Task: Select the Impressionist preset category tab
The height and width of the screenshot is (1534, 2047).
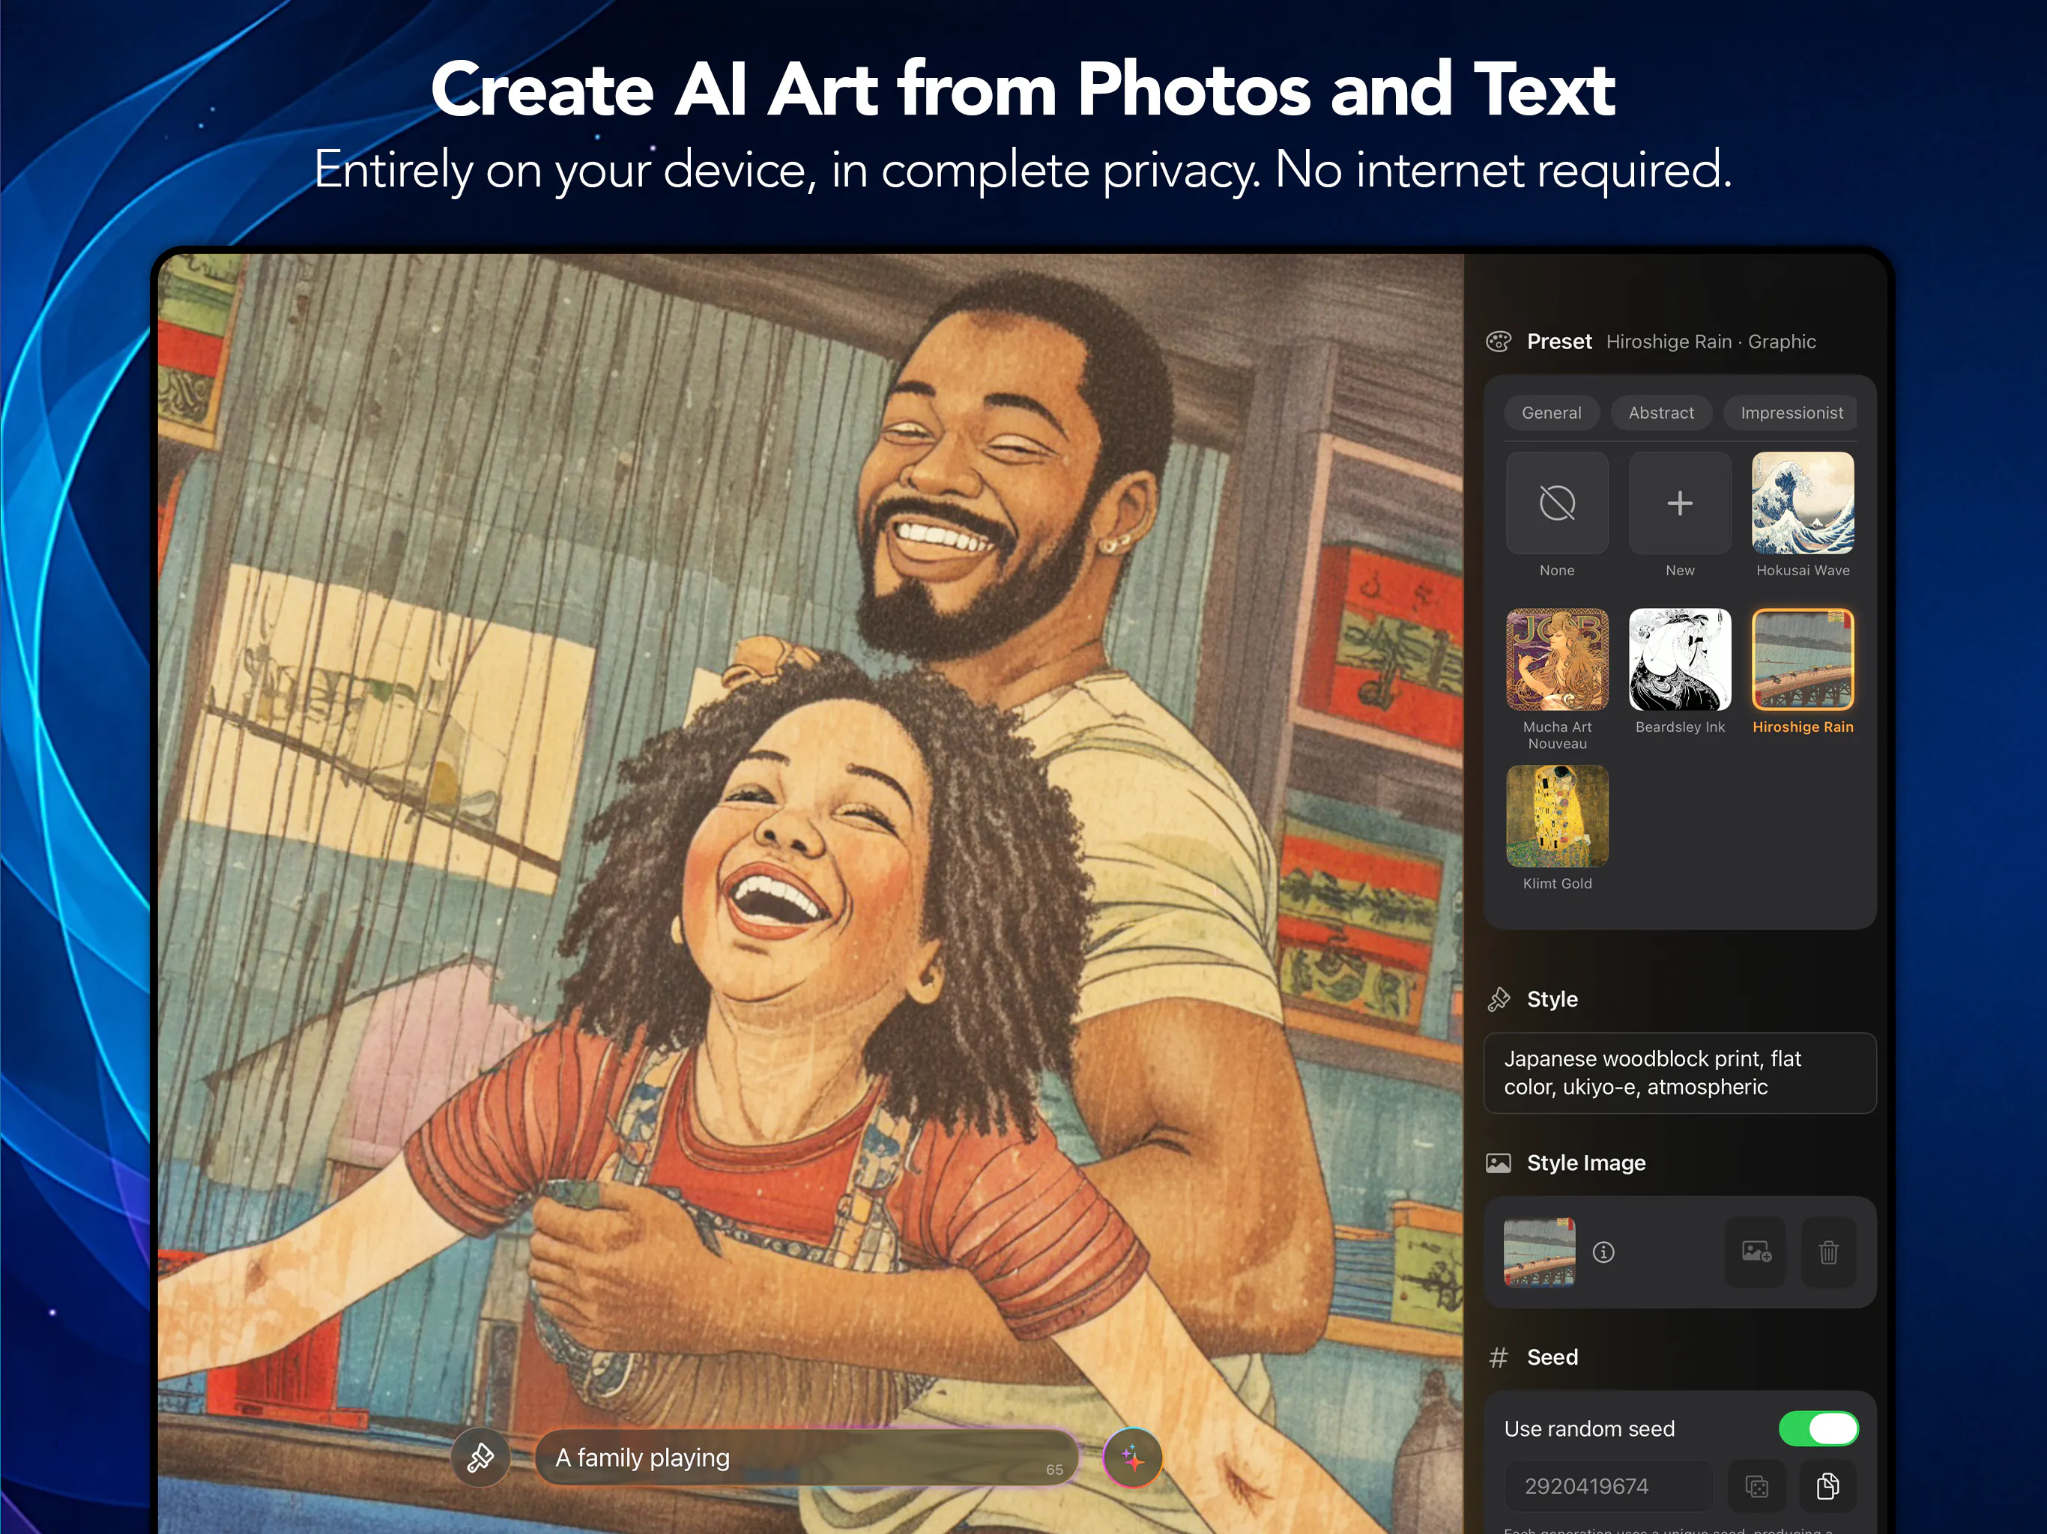Action: point(1791,413)
